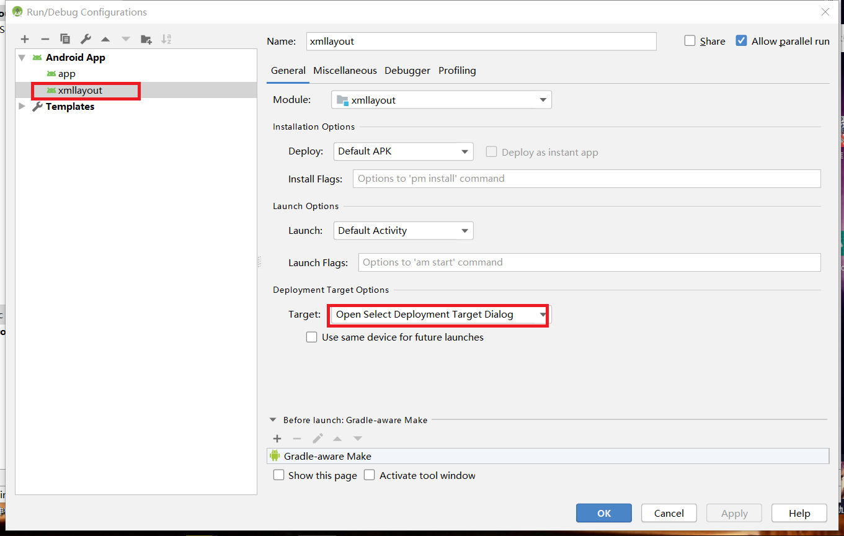Move before-launch task up arrow
This screenshot has width=844, height=536.
(x=337, y=439)
